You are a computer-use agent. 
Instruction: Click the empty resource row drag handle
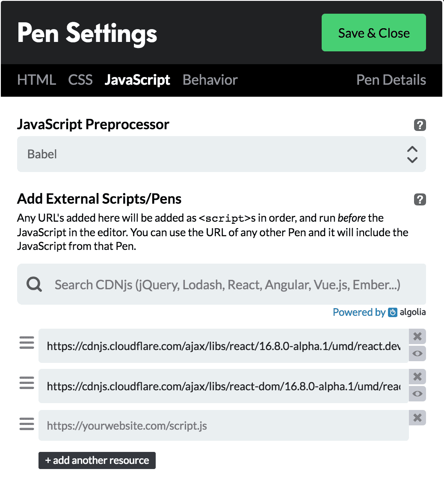(27, 424)
